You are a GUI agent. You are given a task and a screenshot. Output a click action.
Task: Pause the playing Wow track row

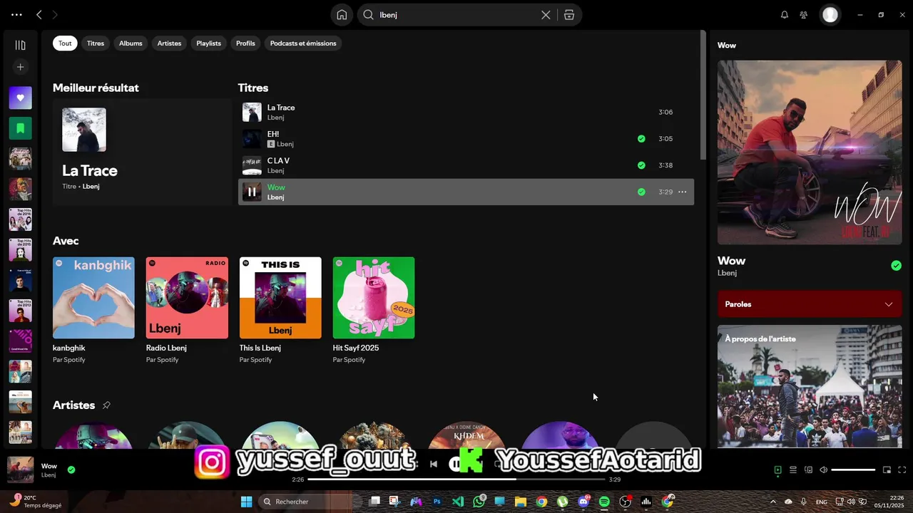(252, 192)
